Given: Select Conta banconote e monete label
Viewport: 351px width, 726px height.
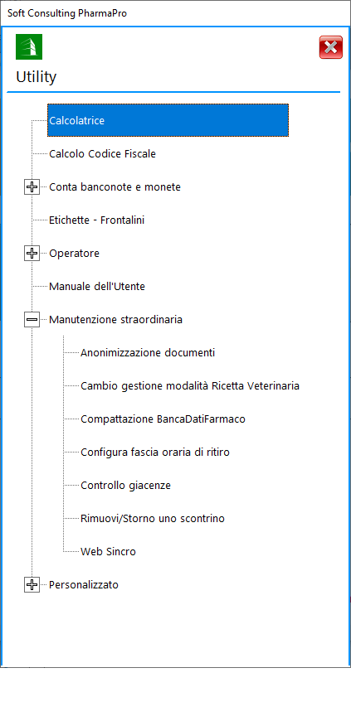Looking at the screenshot, I should point(115,187).
